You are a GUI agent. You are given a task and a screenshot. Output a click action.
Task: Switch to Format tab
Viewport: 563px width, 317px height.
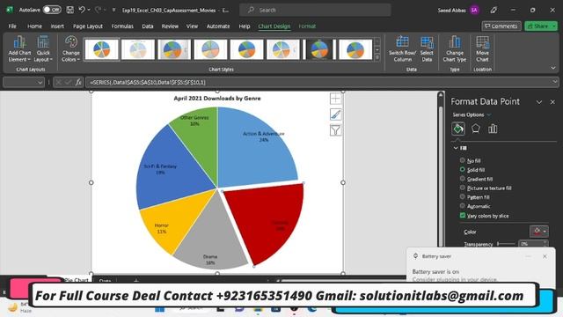coord(307,26)
